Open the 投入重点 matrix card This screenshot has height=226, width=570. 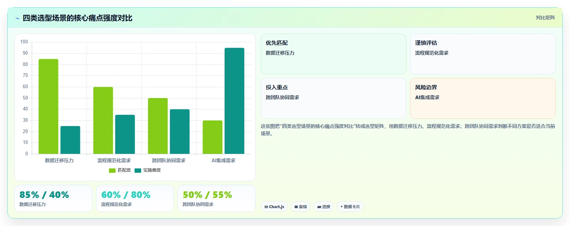[x=333, y=98]
